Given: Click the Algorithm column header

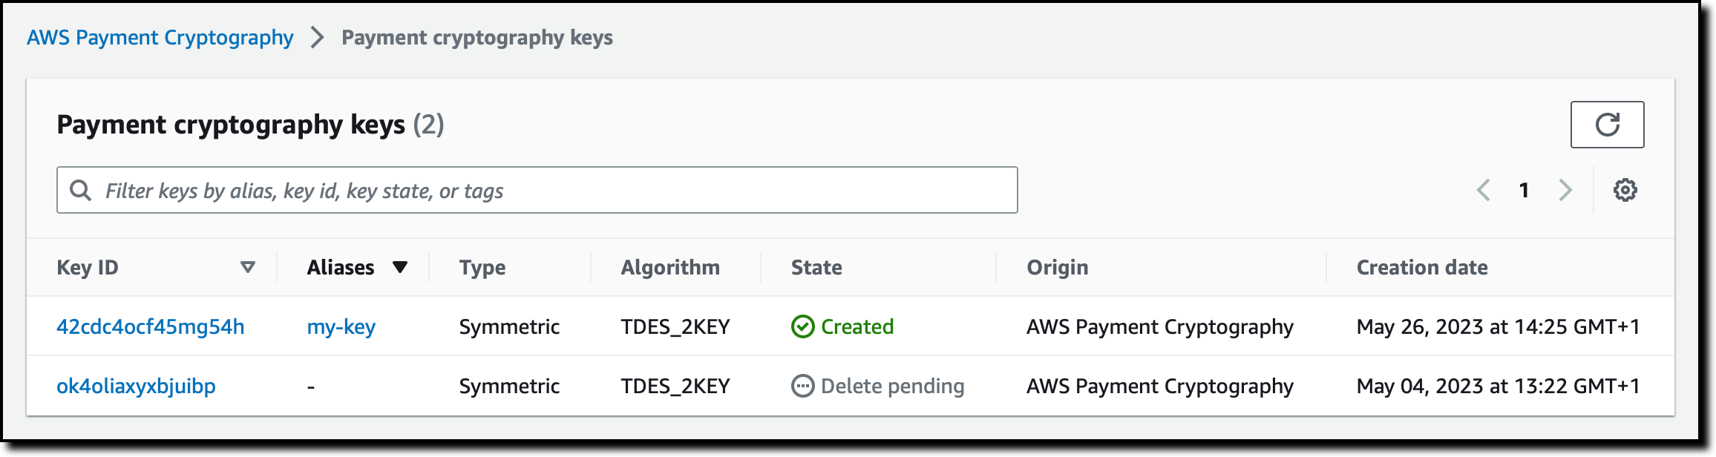Looking at the screenshot, I should (670, 267).
